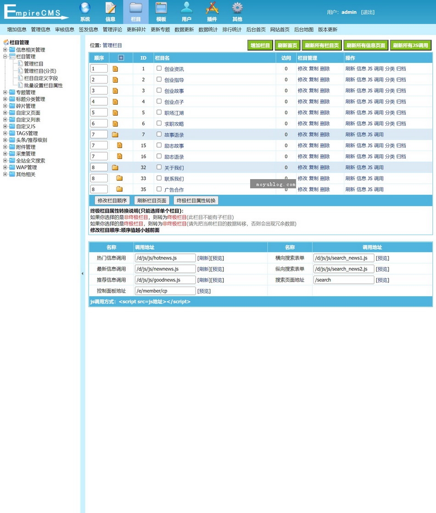Open 版本更新 in the top menu
Screen dimensions: 436x513
[328, 29]
